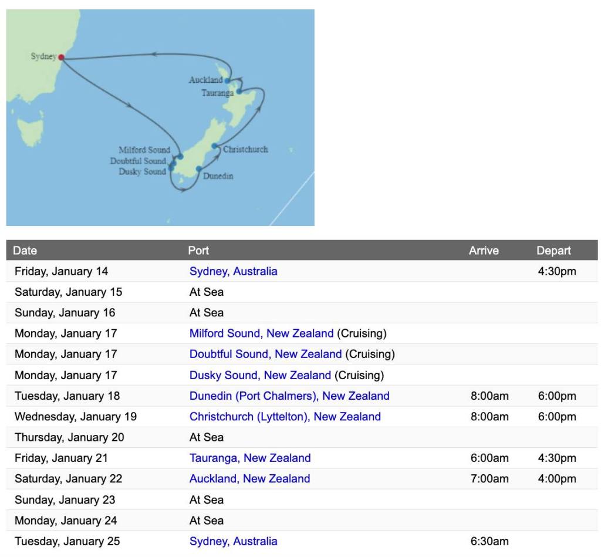Open the Sydney, Australia link for January 14

tap(233, 271)
